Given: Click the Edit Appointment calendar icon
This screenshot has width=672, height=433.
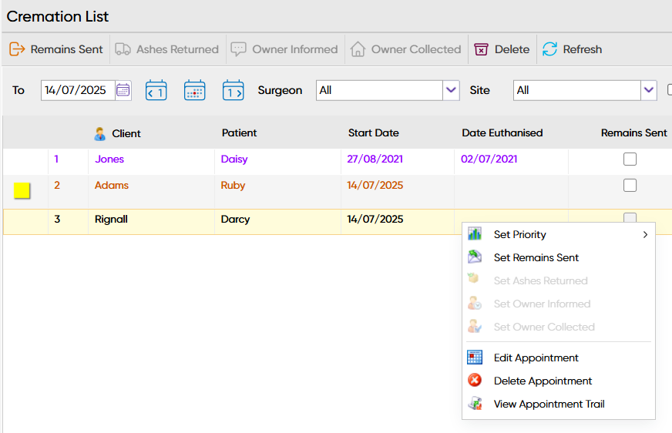Looking at the screenshot, I should click(475, 357).
